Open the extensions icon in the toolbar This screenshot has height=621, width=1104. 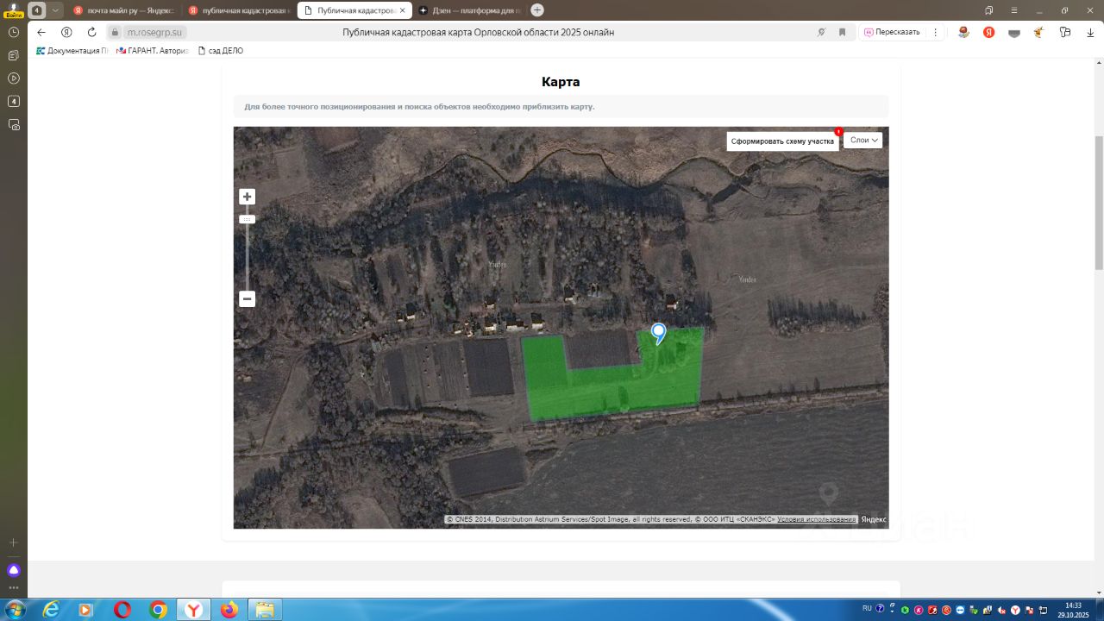pyautogui.click(x=1065, y=32)
